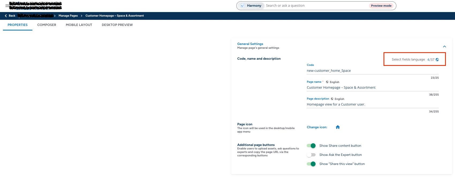Disable Show Share content button toggle
The height and width of the screenshot is (188, 455).
coord(311,146)
